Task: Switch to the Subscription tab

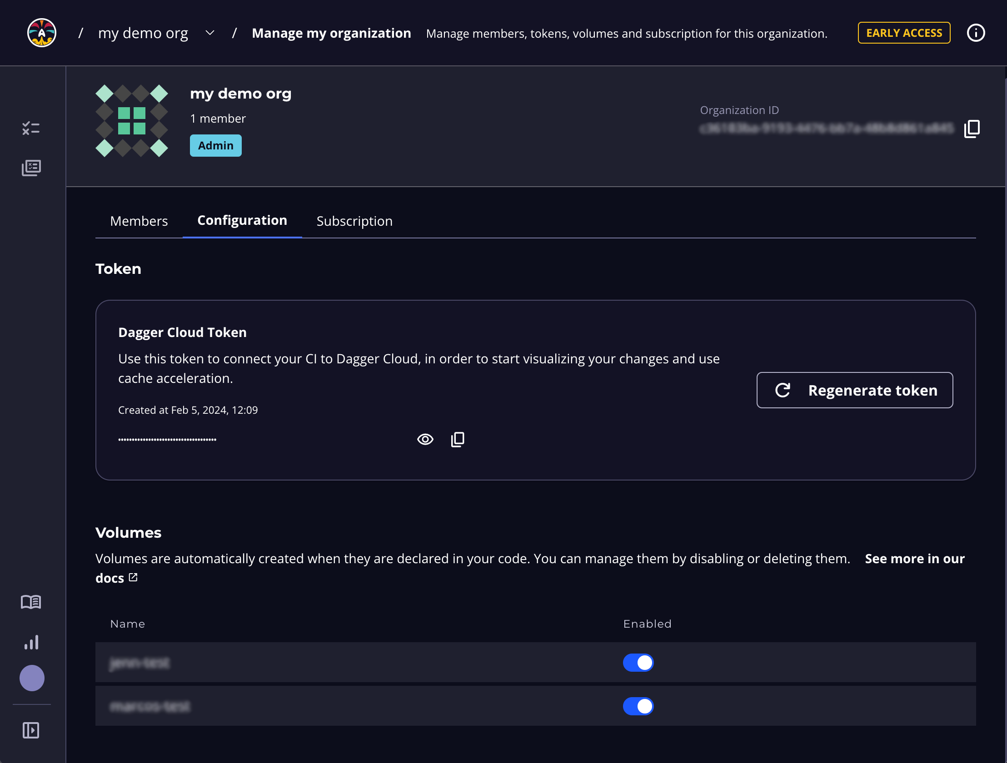Action: (x=354, y=221)
